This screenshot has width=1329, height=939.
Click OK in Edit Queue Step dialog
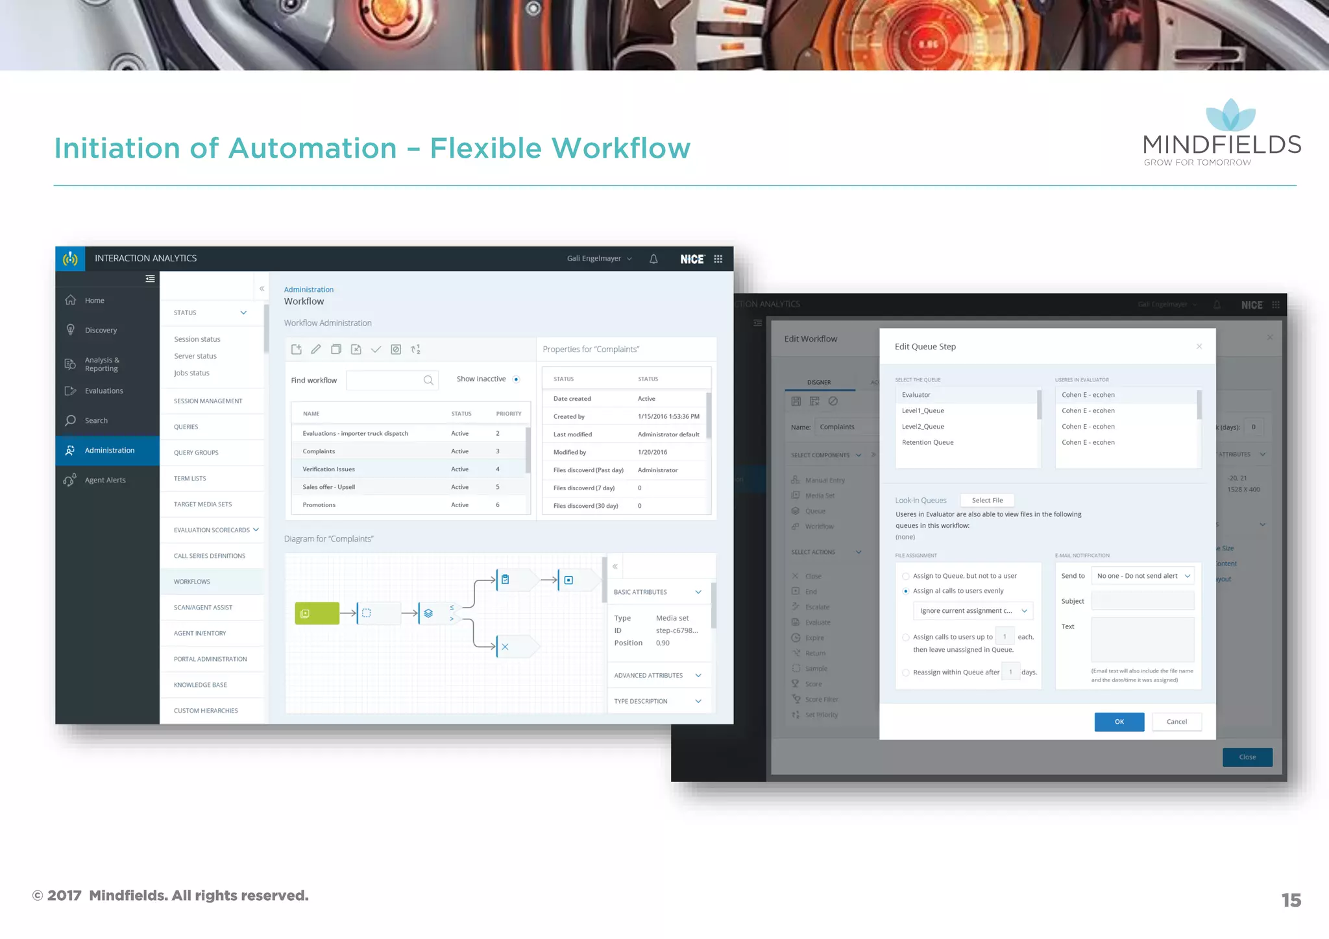point(1119,722)
